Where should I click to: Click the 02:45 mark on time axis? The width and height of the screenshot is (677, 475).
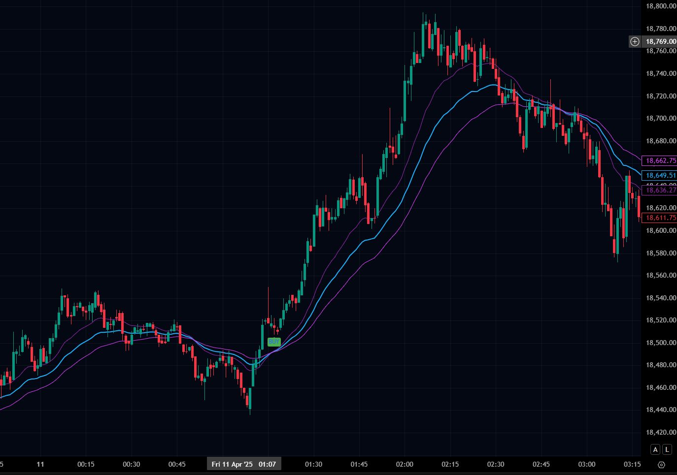tap(541, 464)
